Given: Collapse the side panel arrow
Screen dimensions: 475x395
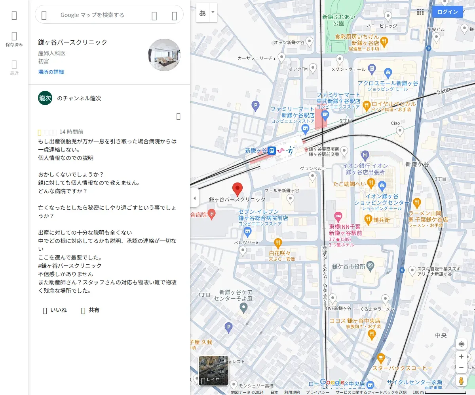Looking at the screenshot, I should tap(194, 198).
